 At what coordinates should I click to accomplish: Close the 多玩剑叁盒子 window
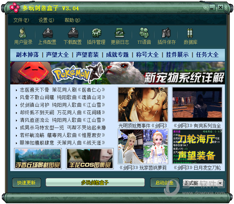pos(220,8)
